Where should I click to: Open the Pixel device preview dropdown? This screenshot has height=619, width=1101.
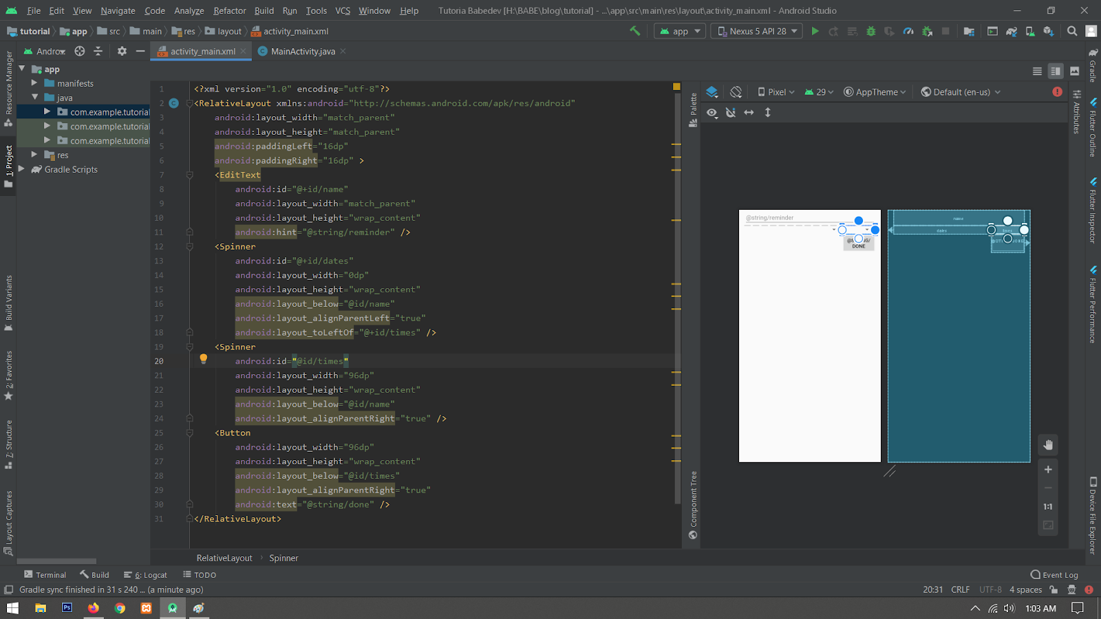tap(776, 92)
